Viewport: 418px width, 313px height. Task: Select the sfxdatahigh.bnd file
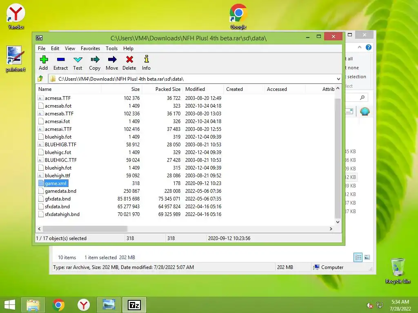[62, 214]
